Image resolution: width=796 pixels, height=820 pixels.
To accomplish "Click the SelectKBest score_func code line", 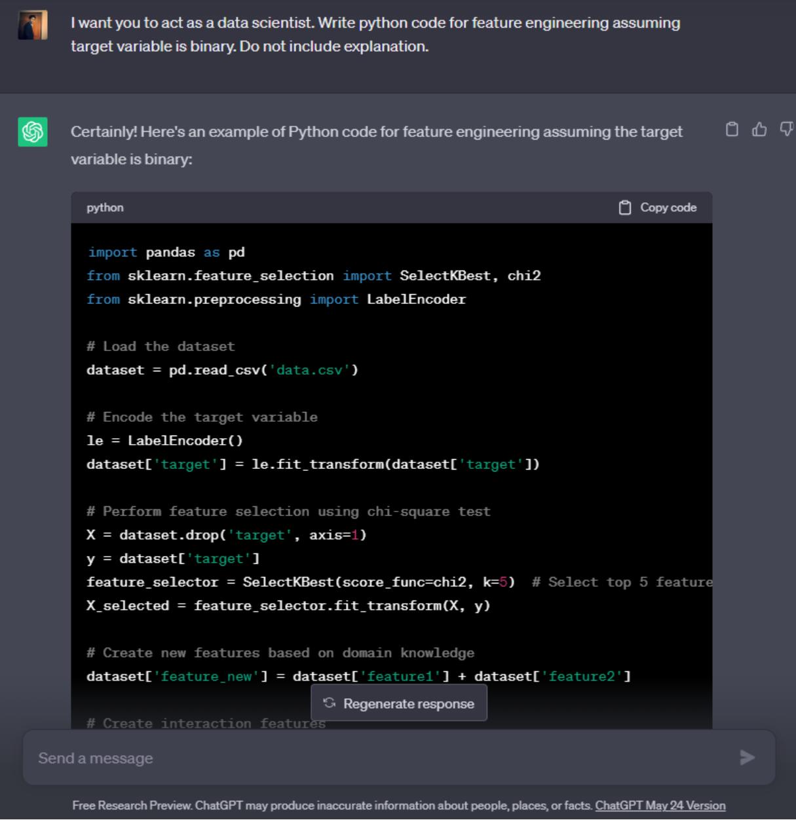I will (x=300, y=582).
